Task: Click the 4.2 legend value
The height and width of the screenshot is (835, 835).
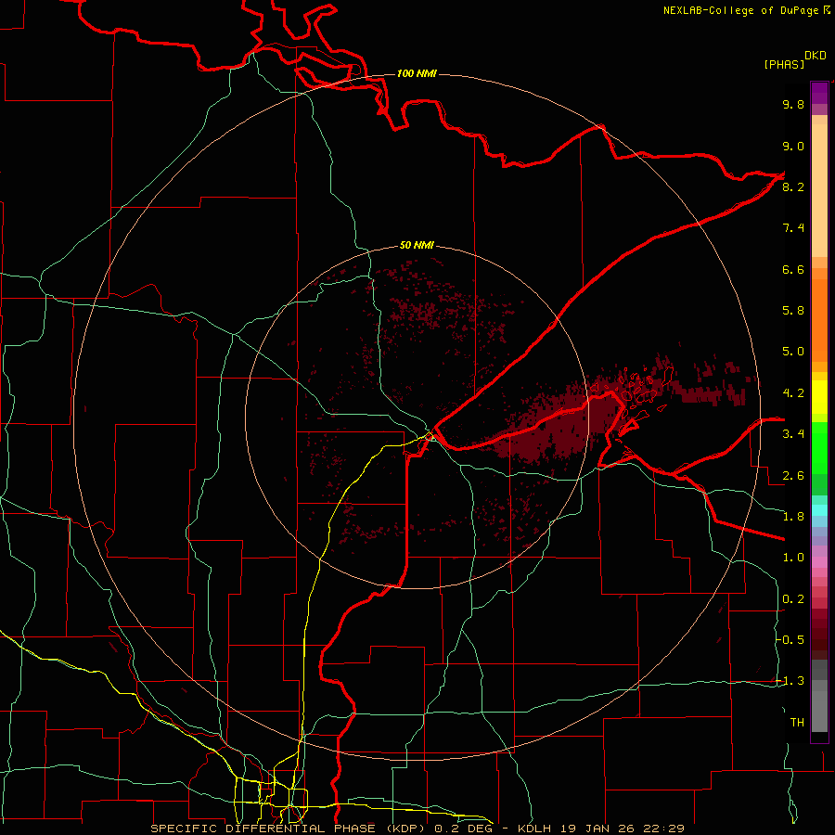Action: (793, 393)
